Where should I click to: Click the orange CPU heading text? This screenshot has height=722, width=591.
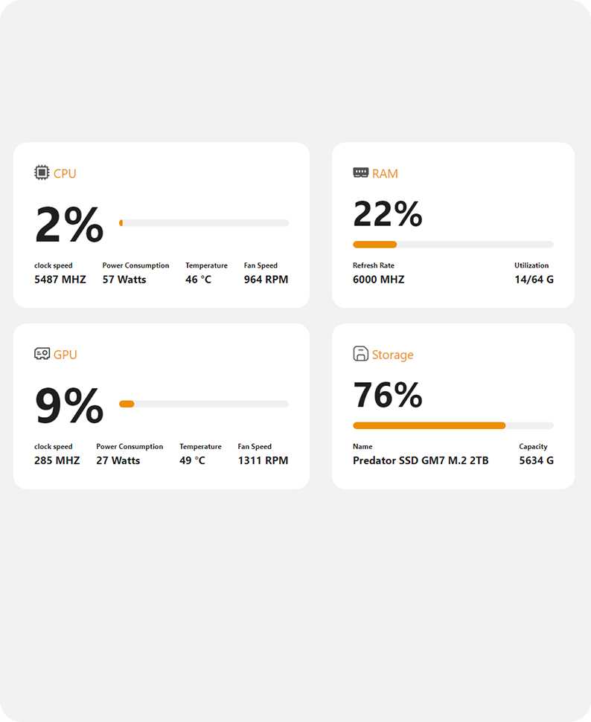pos(65,174)
